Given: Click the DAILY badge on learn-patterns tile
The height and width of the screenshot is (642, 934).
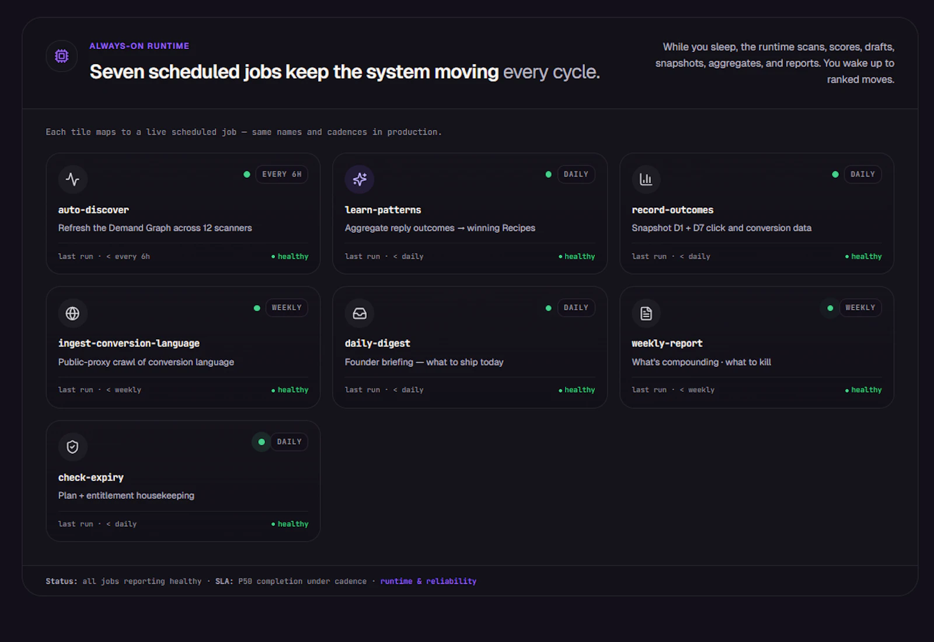Looking at the screenshot, I should pyautogui.click(x=576, y=174).
